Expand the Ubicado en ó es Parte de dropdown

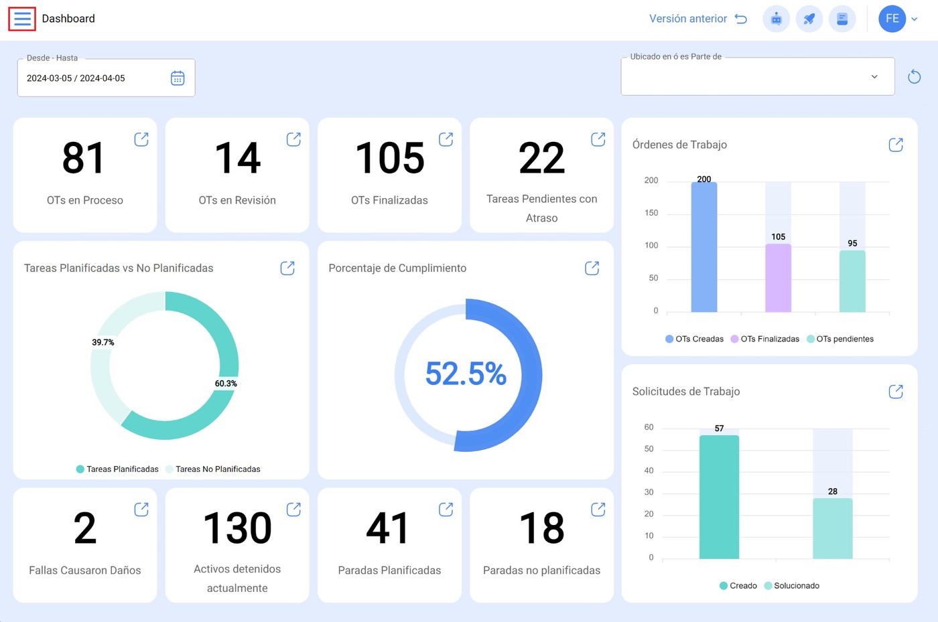[x=874, y=76]
